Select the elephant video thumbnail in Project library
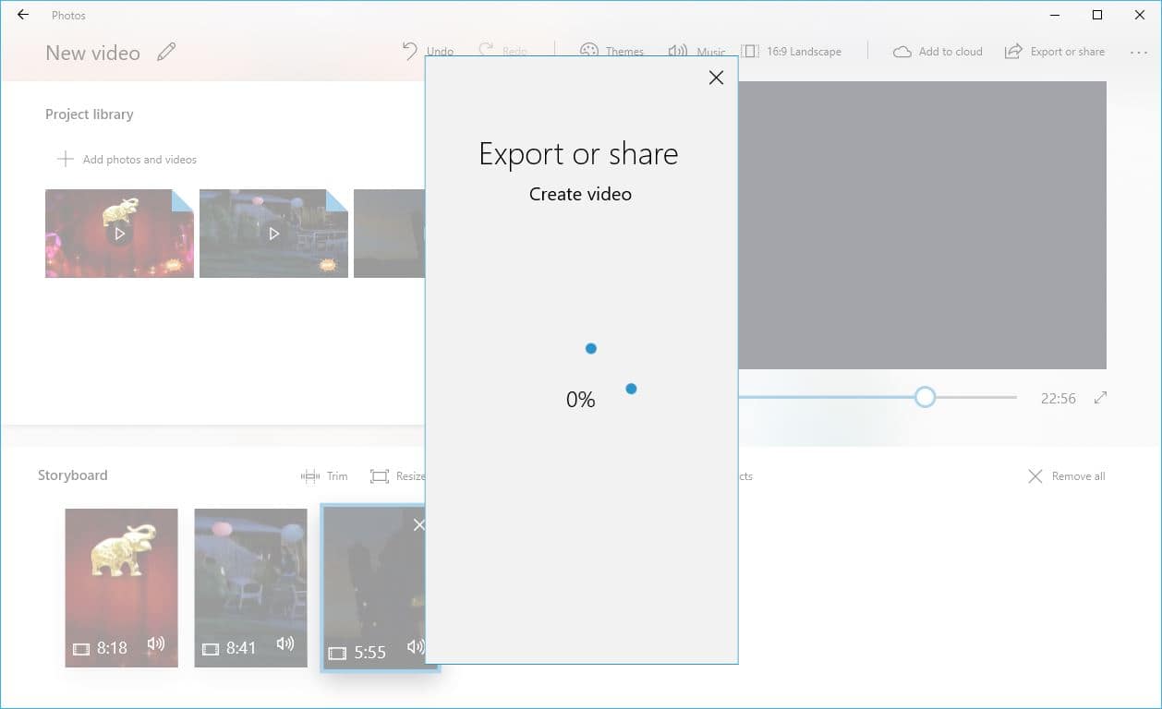This screenshot has height=709, width=1162. [x=119, y=233]
